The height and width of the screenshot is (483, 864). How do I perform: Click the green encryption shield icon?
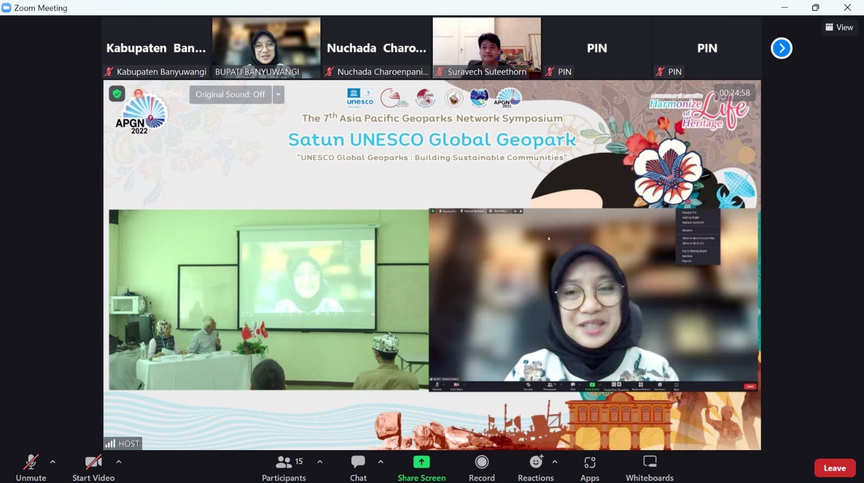(117, 94)
